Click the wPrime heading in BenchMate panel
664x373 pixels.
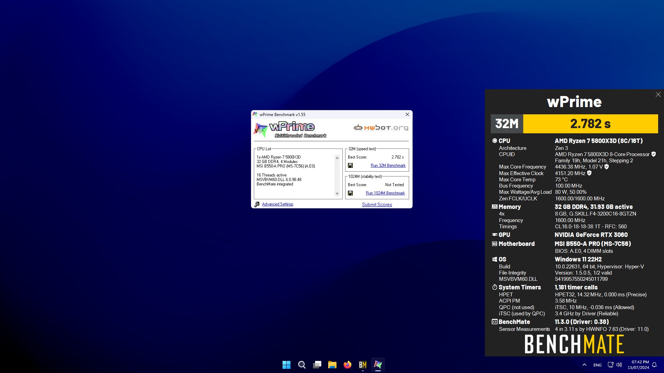point(574,102)
